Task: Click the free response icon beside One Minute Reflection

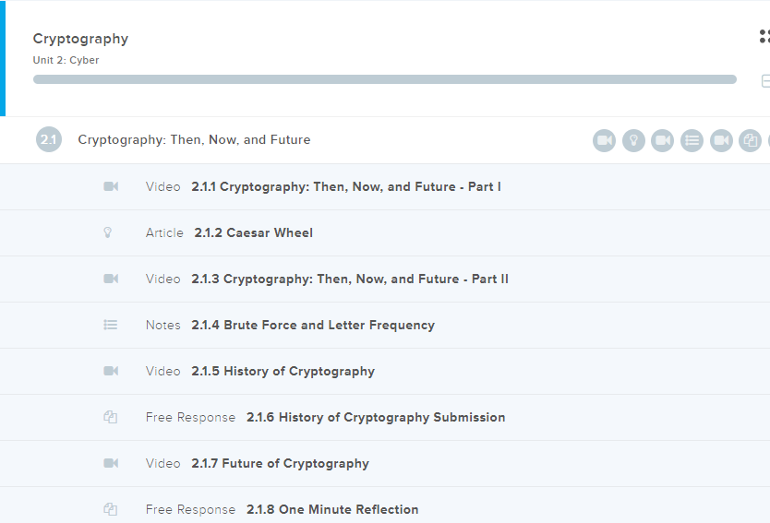Action: [x=111, y=509]
